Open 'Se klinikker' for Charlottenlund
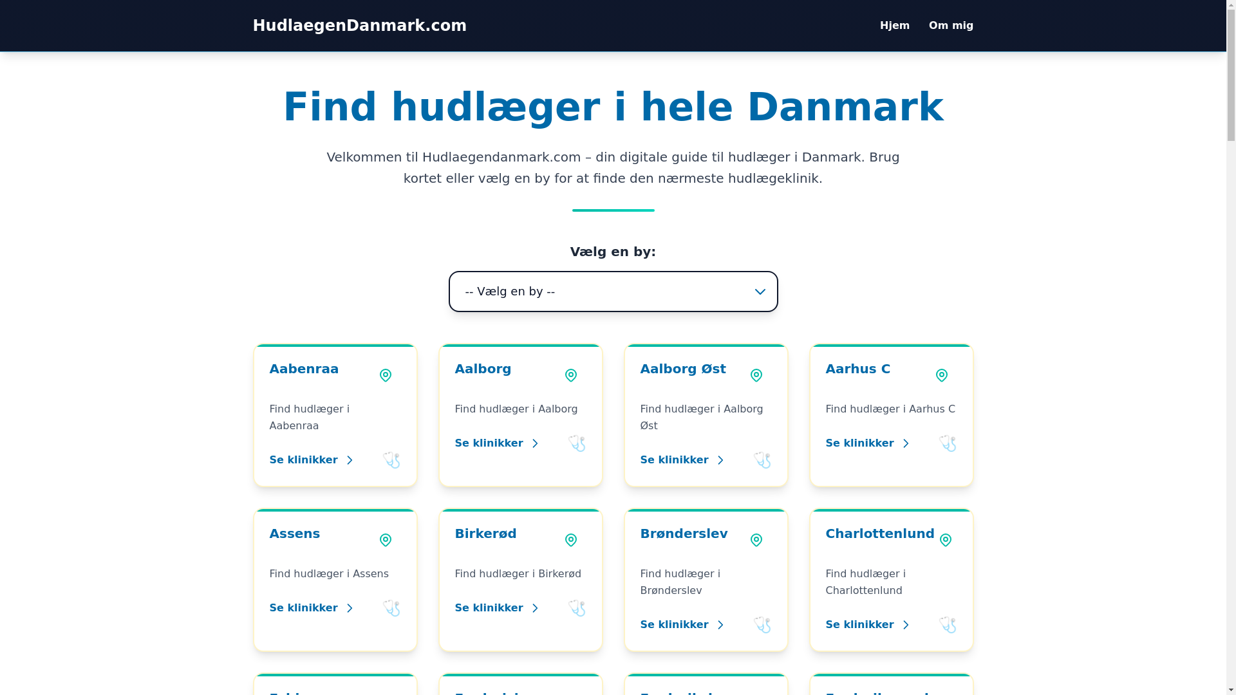Viewport: 1236px width, 695px height. click(868, 625)
